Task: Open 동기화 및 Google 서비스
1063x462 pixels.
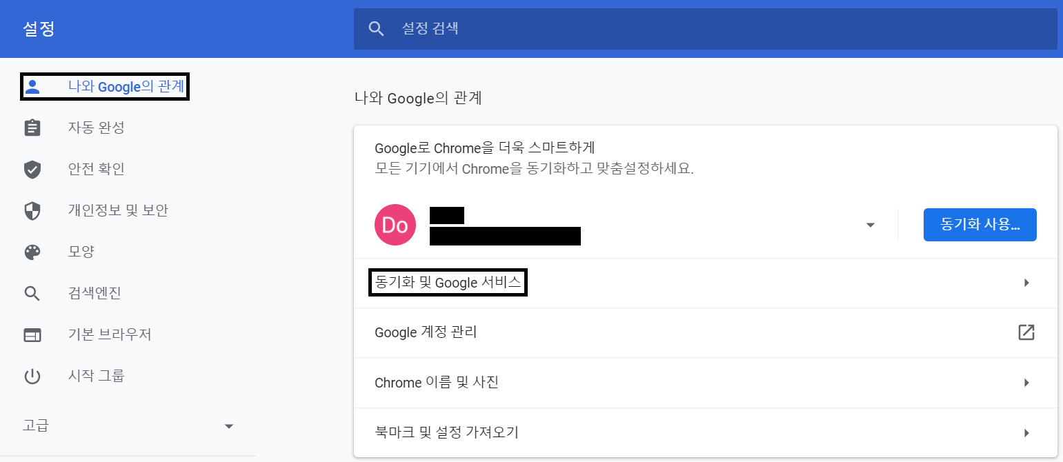Action: tap(706, 283)
